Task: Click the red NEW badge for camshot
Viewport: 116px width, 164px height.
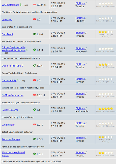Action: (x=35, y=19)
